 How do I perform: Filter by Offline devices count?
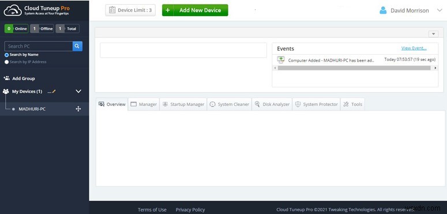pyautogui.click(x=42, y=29)
